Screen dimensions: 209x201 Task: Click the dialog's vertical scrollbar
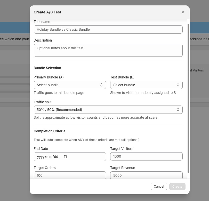click(x=188, y=98)
